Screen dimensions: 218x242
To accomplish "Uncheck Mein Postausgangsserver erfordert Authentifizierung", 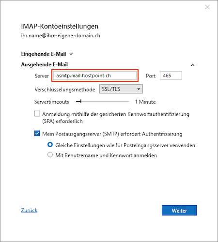I will pos(37,134).
